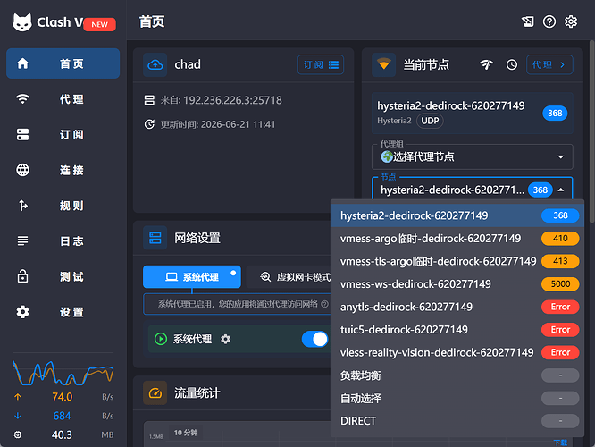Click the 代理 button with arrow
Viewport: 595px width, 447px height.
[549, 64]
